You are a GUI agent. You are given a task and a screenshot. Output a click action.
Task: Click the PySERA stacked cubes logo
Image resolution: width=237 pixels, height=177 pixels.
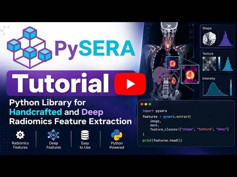coord(30,47)
